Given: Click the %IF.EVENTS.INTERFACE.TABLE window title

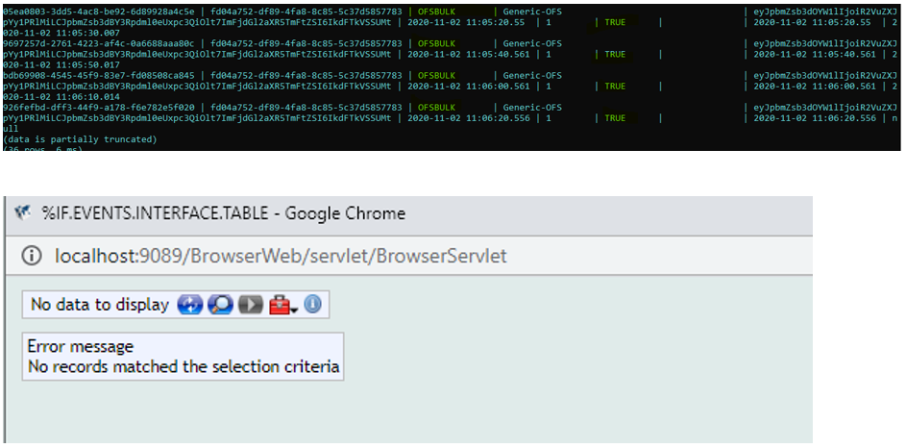Looking at the screenshot, I should click(223, 213).
